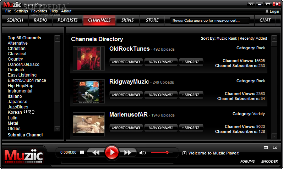283x169 pixels.
Task: Expand the Welcome to Muziic Player plus icon
Action: [x=184, y=153]
